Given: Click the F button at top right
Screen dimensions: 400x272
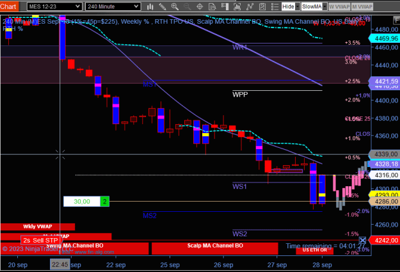Looking at the screenshot, I should coord(397,20).
